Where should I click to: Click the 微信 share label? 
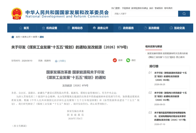coord(133,60)
